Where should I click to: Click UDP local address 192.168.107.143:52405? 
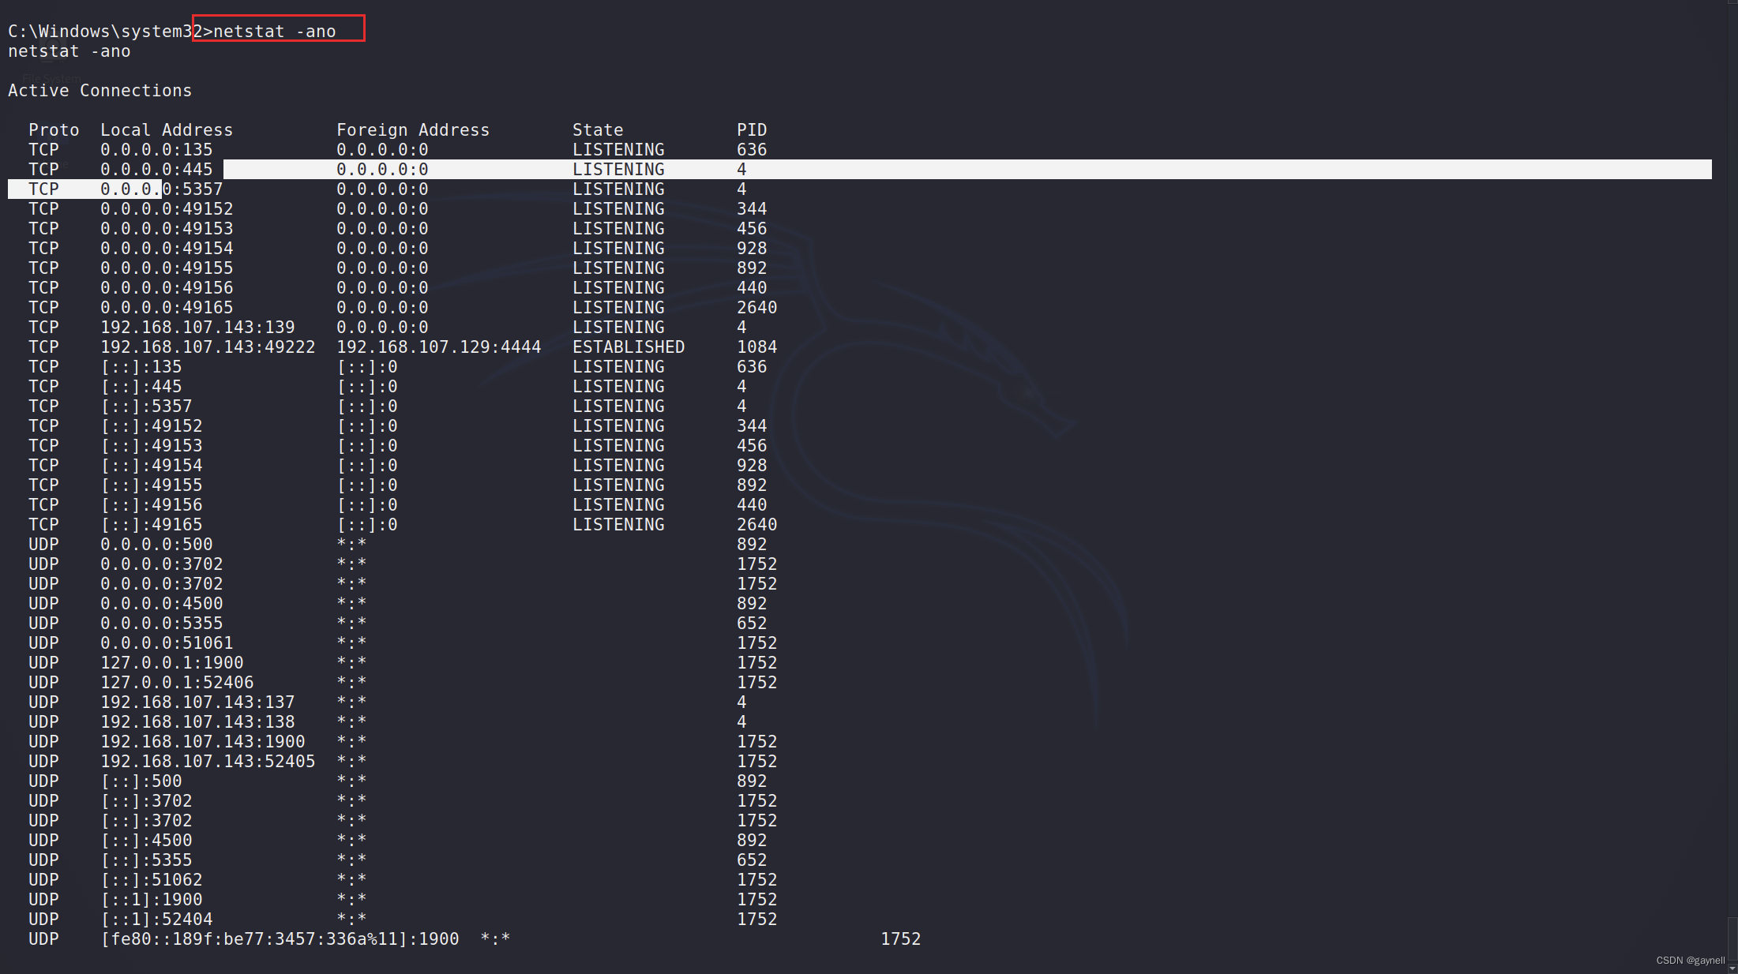tap(208, 762)
